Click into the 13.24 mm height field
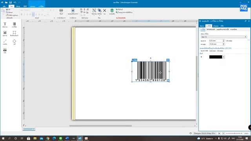 tap(216, 44)
